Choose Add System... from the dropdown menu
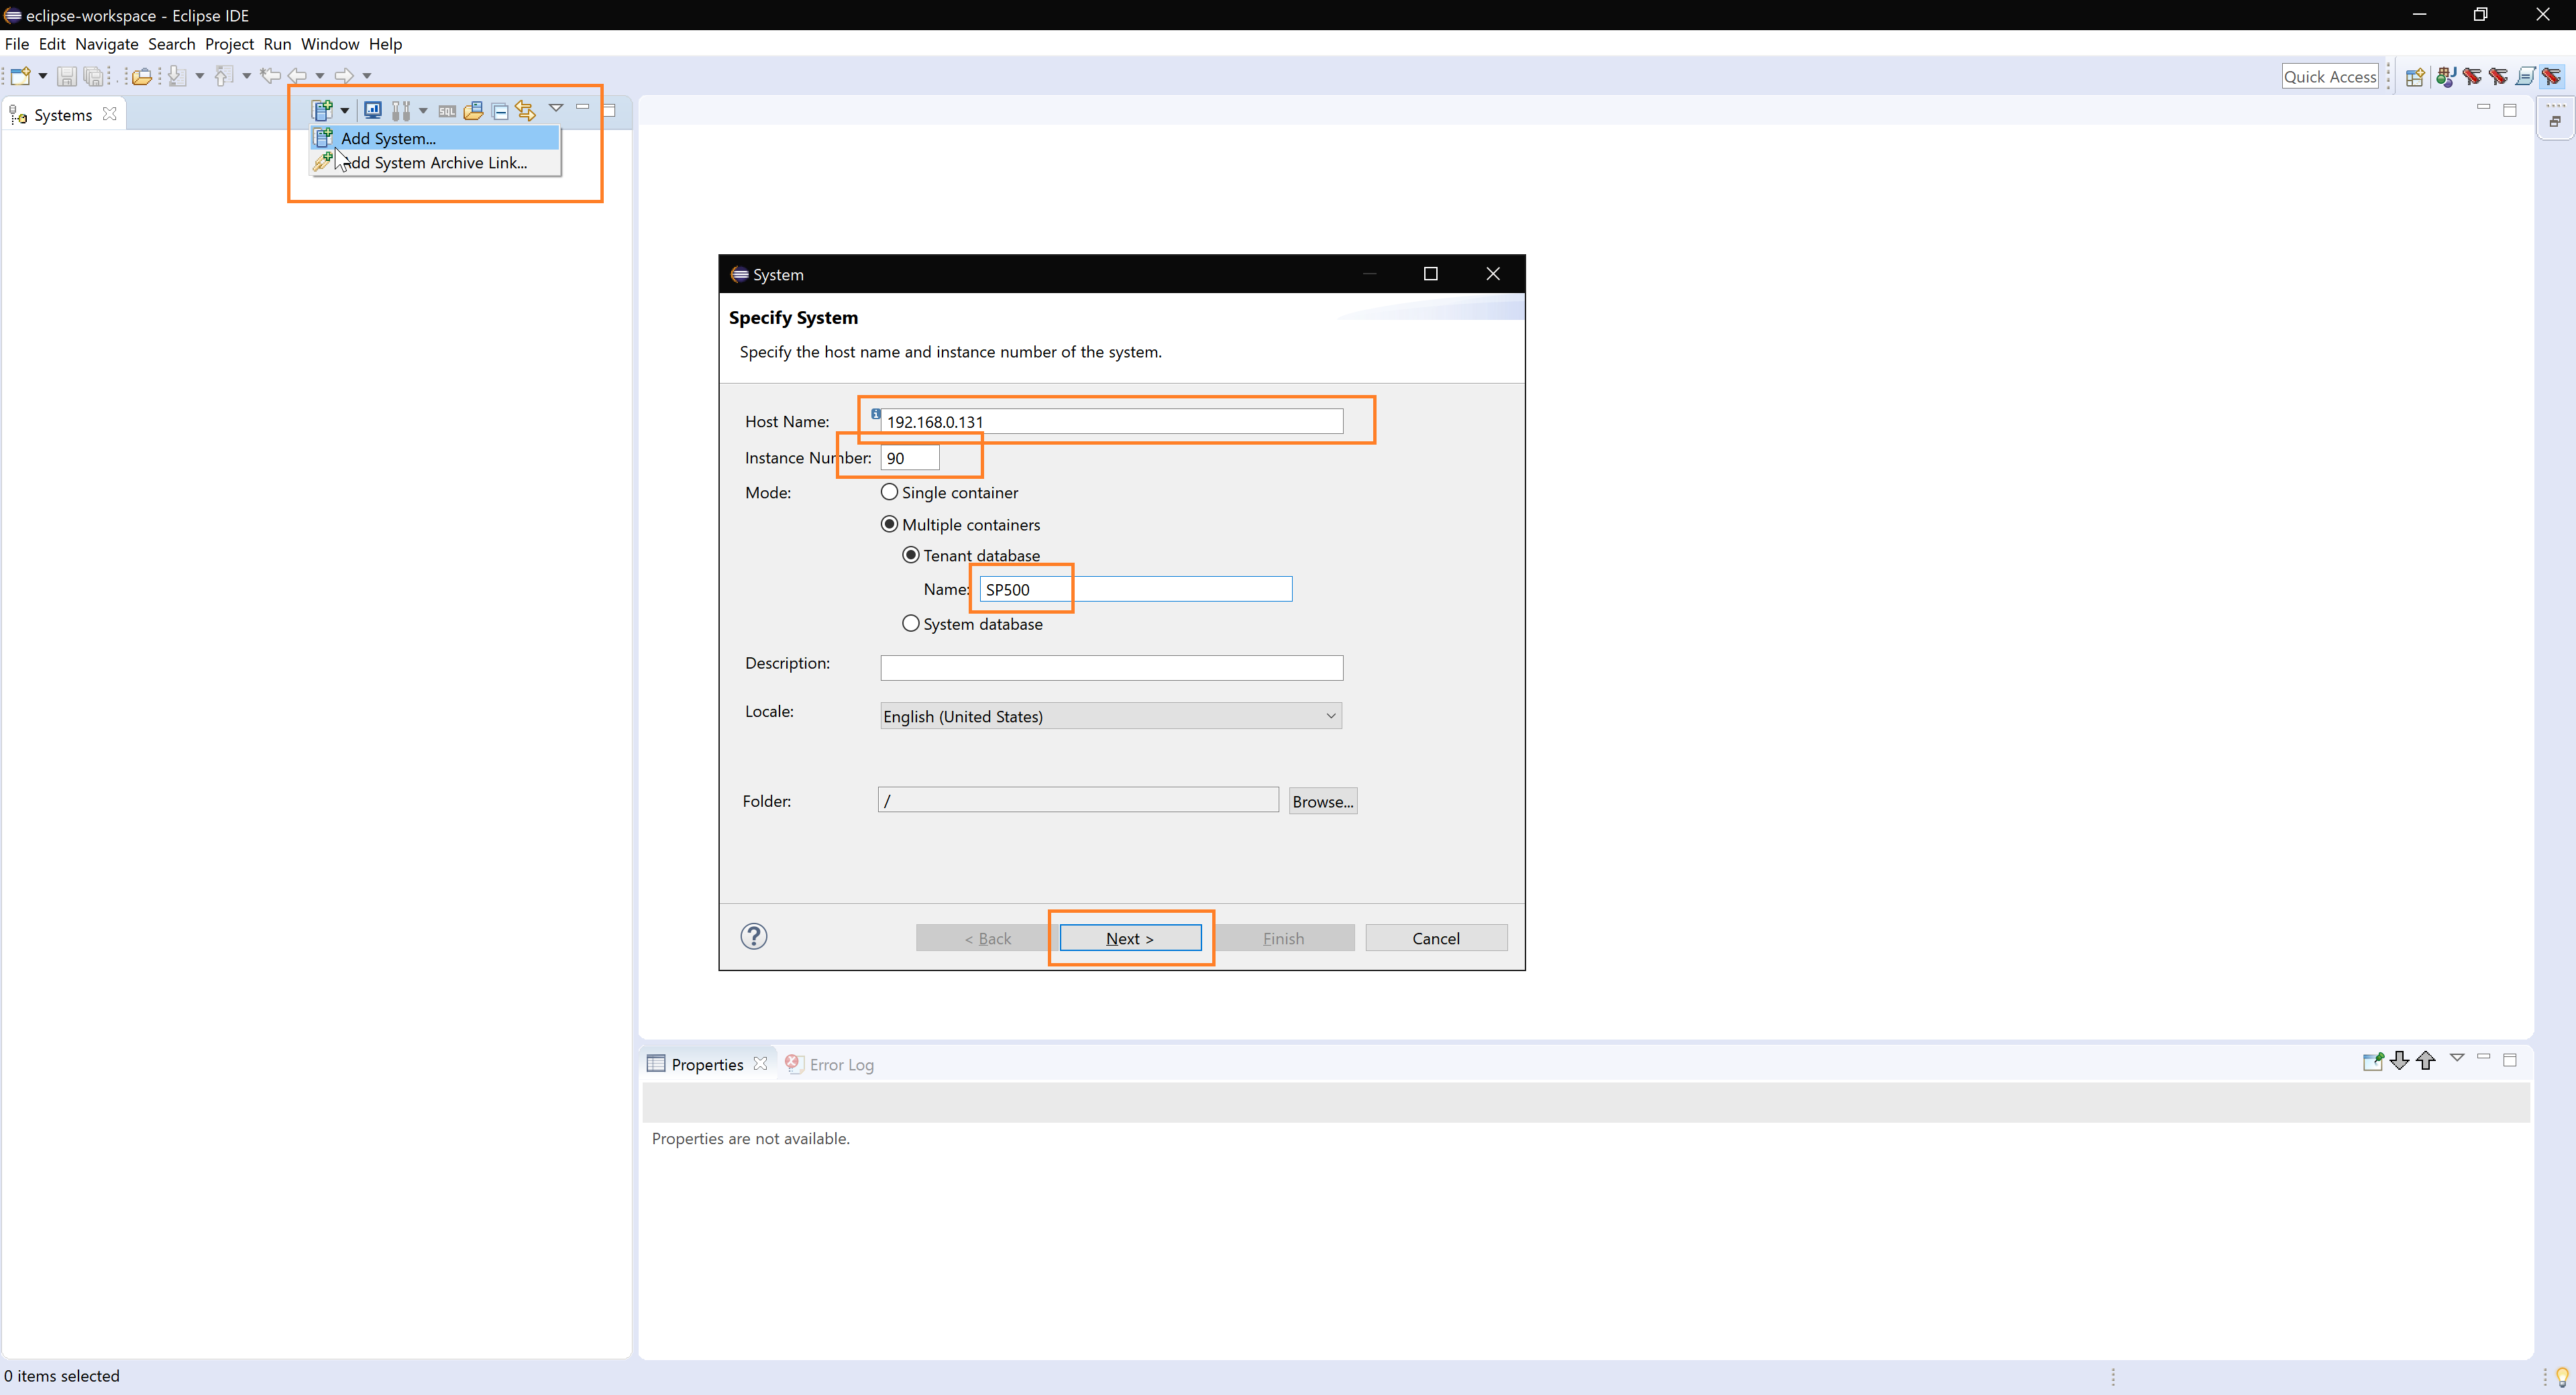This screenshot has height=1395, width=2576. pos(434,138)
